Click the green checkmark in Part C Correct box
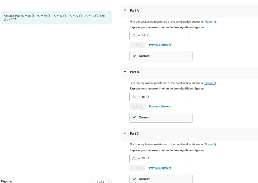The width and height of the screenshot is (258, 183). pos(134,179)
